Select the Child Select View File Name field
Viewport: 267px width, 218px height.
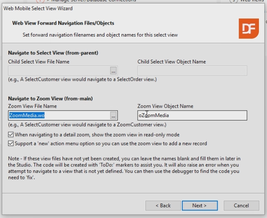point(59,71)
